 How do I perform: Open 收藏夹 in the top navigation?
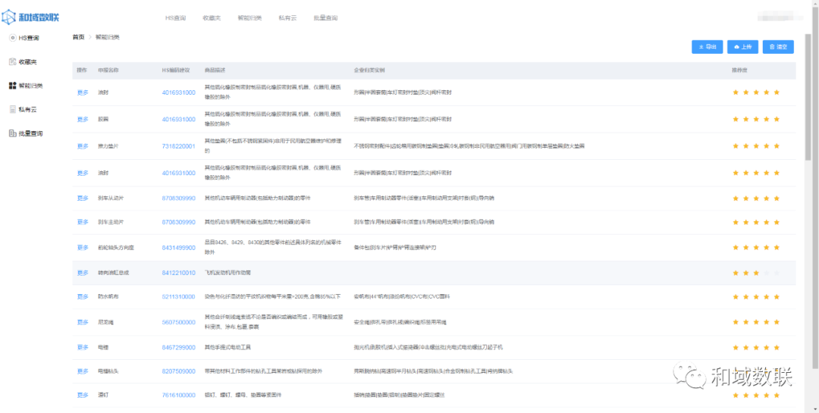(x=212, y=17)
